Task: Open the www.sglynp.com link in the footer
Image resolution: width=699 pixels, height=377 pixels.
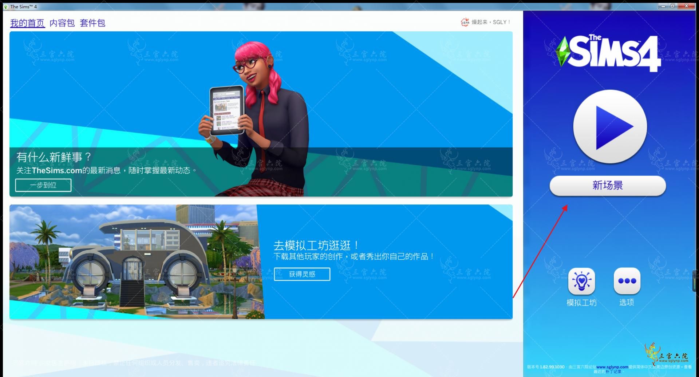Action: 612,367
